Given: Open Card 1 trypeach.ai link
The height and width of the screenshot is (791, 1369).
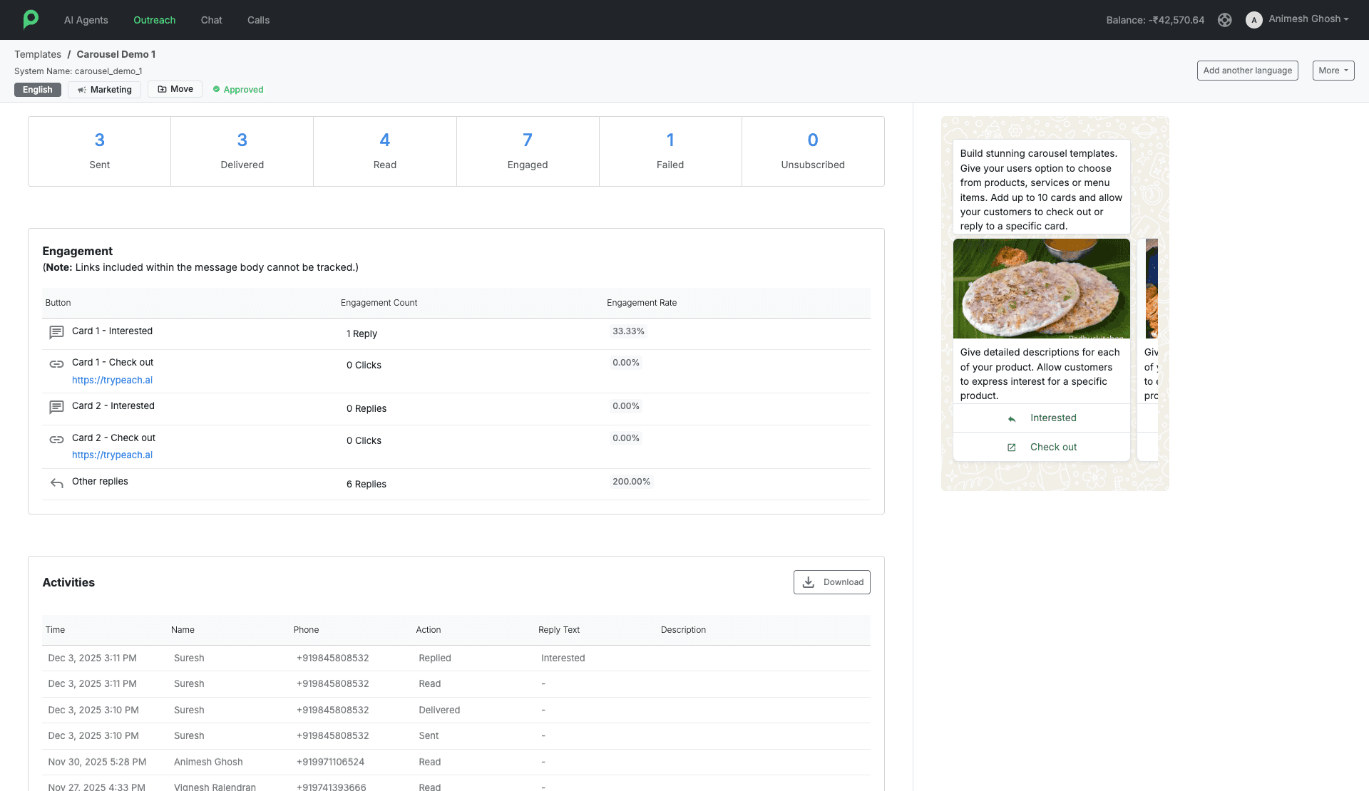Looking at the screenshot, I should click(x=112, y=380).
